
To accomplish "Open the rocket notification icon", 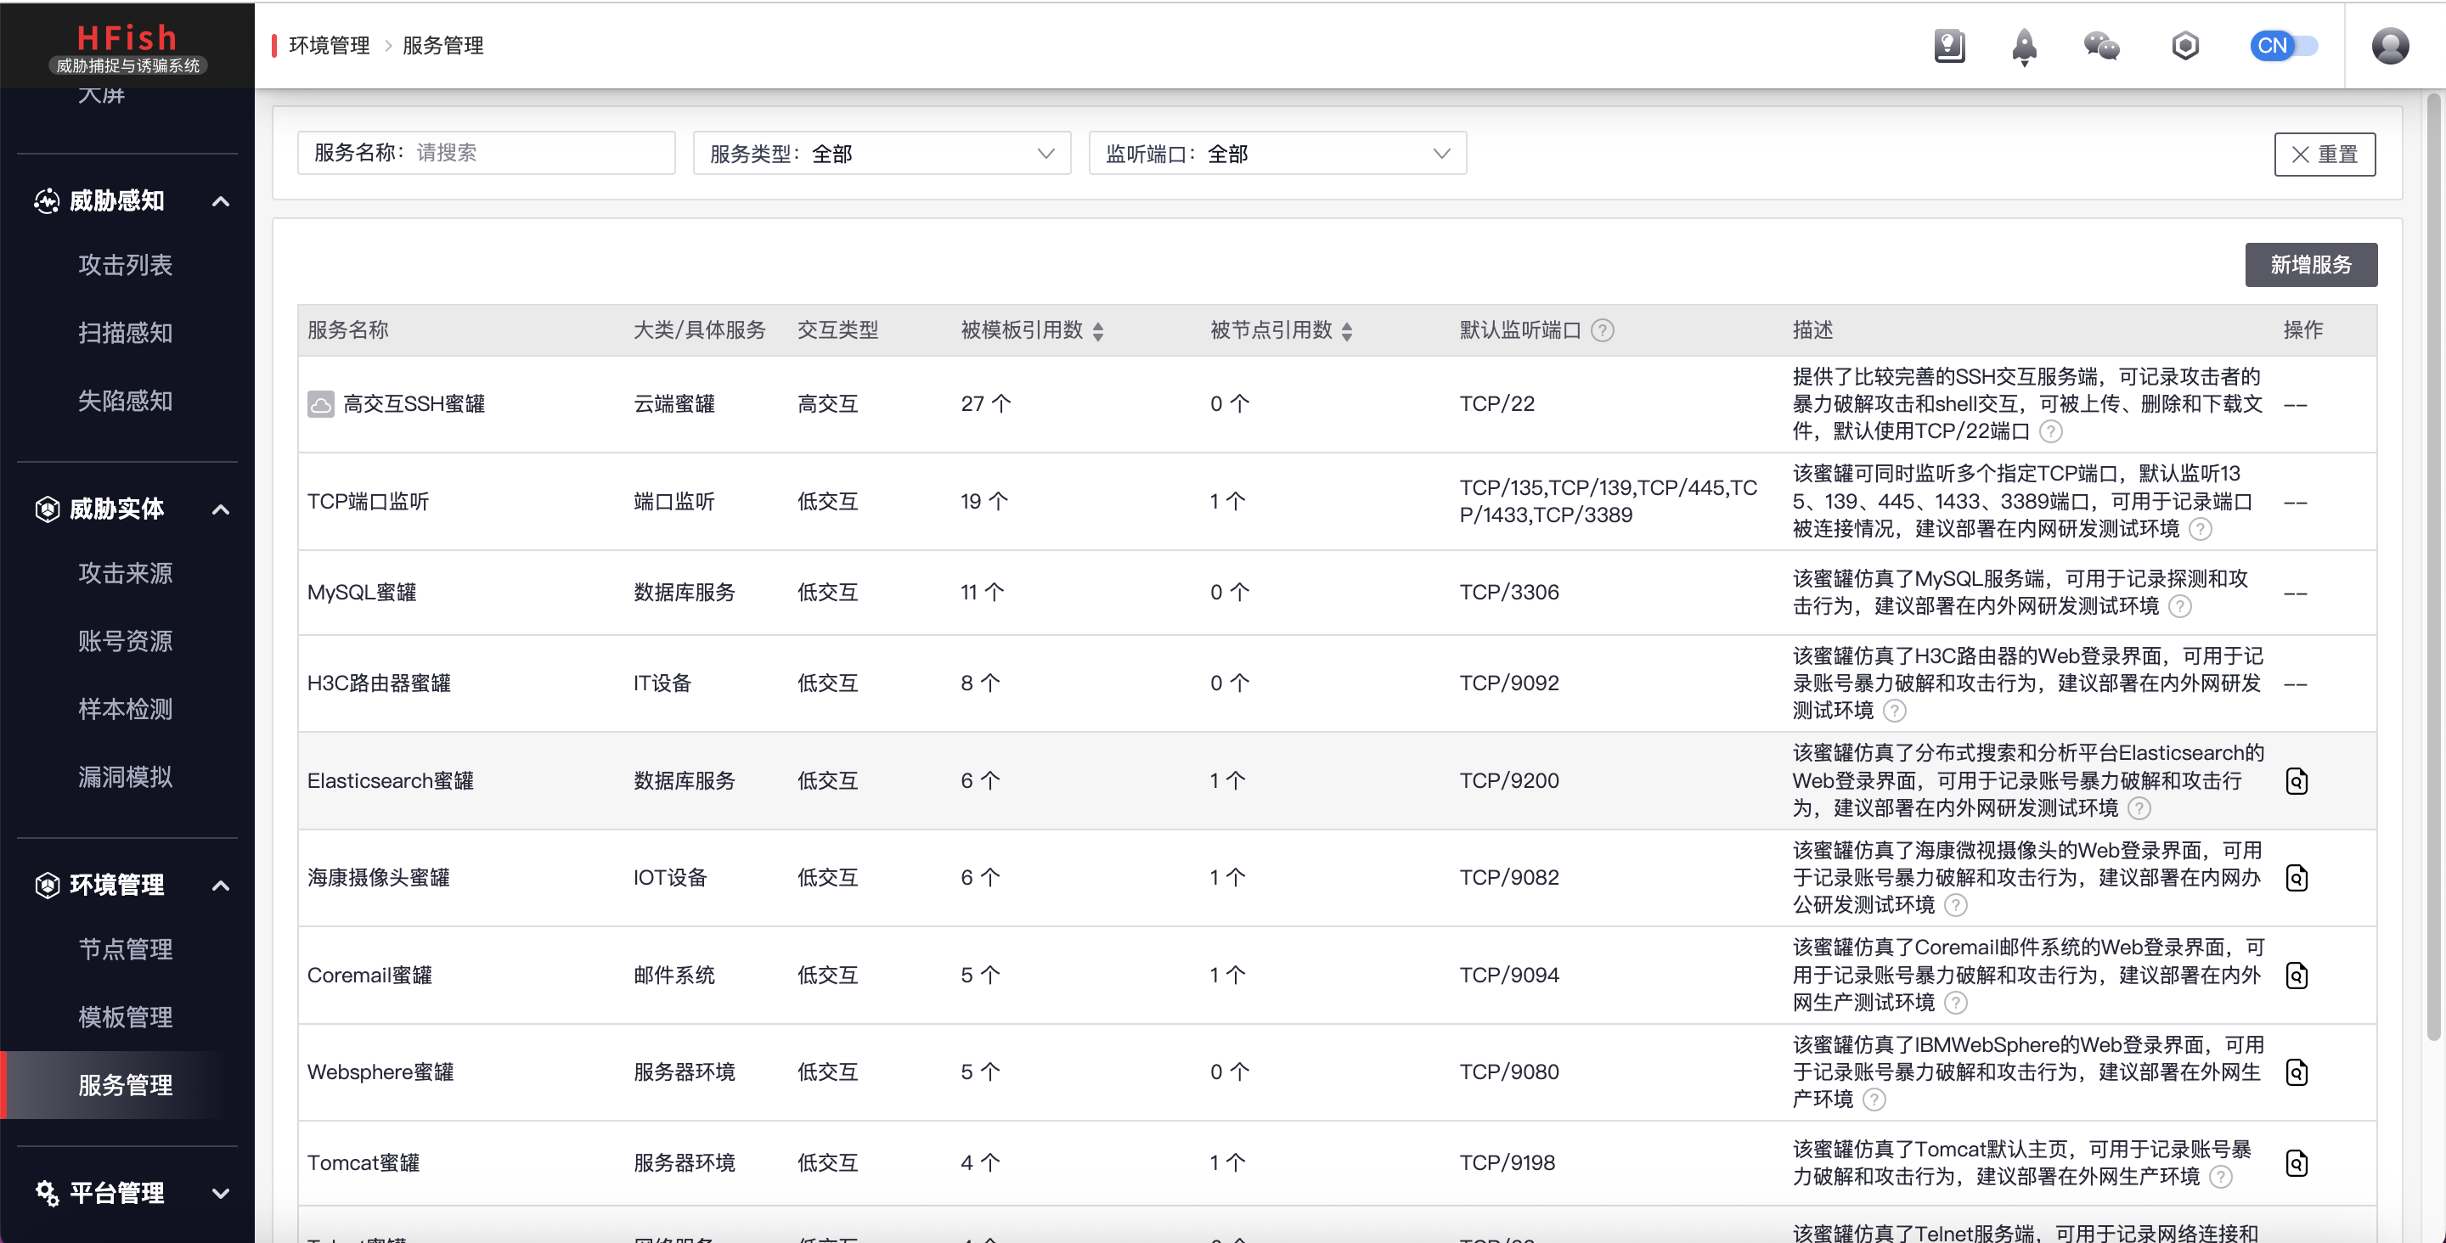I will (x=2023, y=46).
